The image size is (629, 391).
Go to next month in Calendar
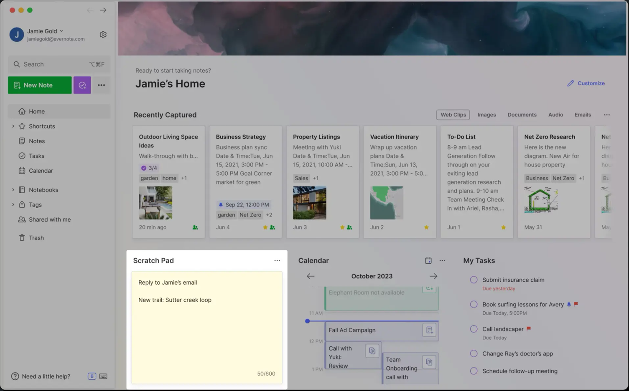[433, 276]
